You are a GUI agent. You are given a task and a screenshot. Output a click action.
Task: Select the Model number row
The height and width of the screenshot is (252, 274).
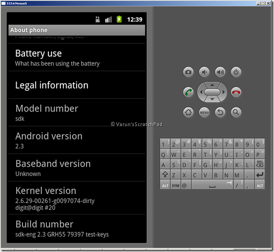tap(77, 112)
